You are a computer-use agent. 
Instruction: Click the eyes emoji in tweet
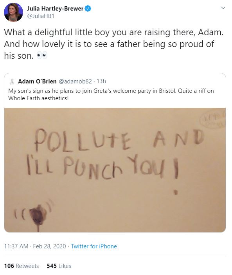tap(42, 55)
